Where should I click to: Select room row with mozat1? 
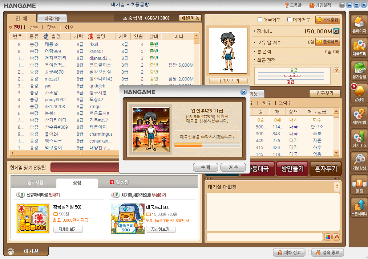coord(101,79)
